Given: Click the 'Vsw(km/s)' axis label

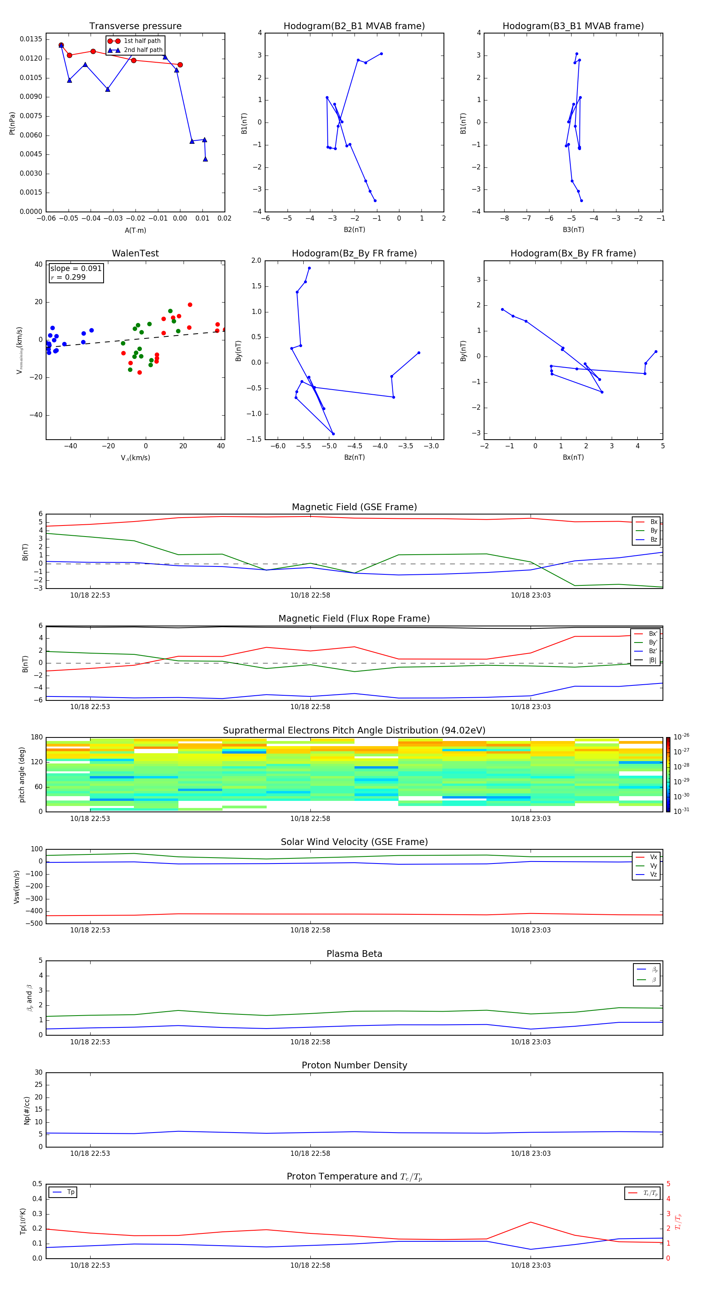Looking at the screenshot, I should 17,887.
